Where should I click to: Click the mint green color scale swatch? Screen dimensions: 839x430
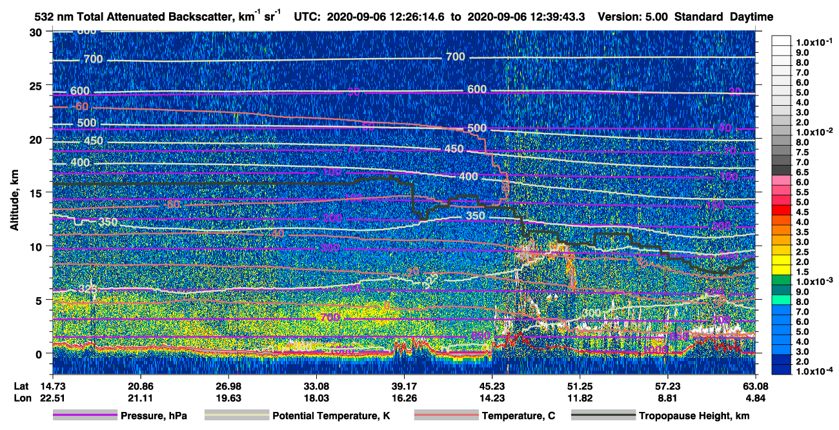782,300
